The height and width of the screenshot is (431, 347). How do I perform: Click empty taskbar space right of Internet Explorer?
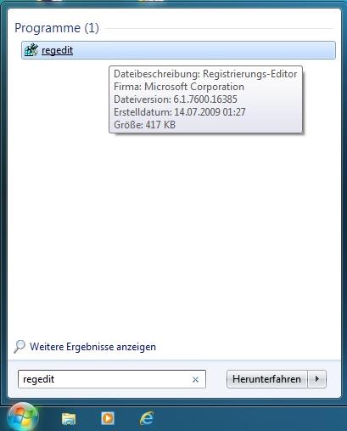pyautogui.click(x=249, y=419)
